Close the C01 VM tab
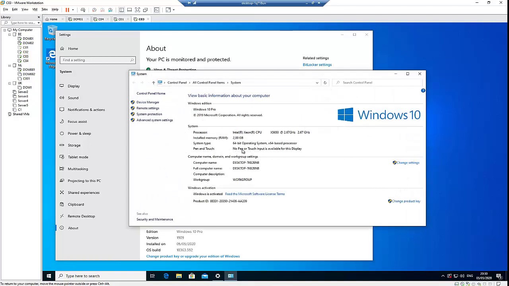This screenshot has width=509, height=286. 128,19
